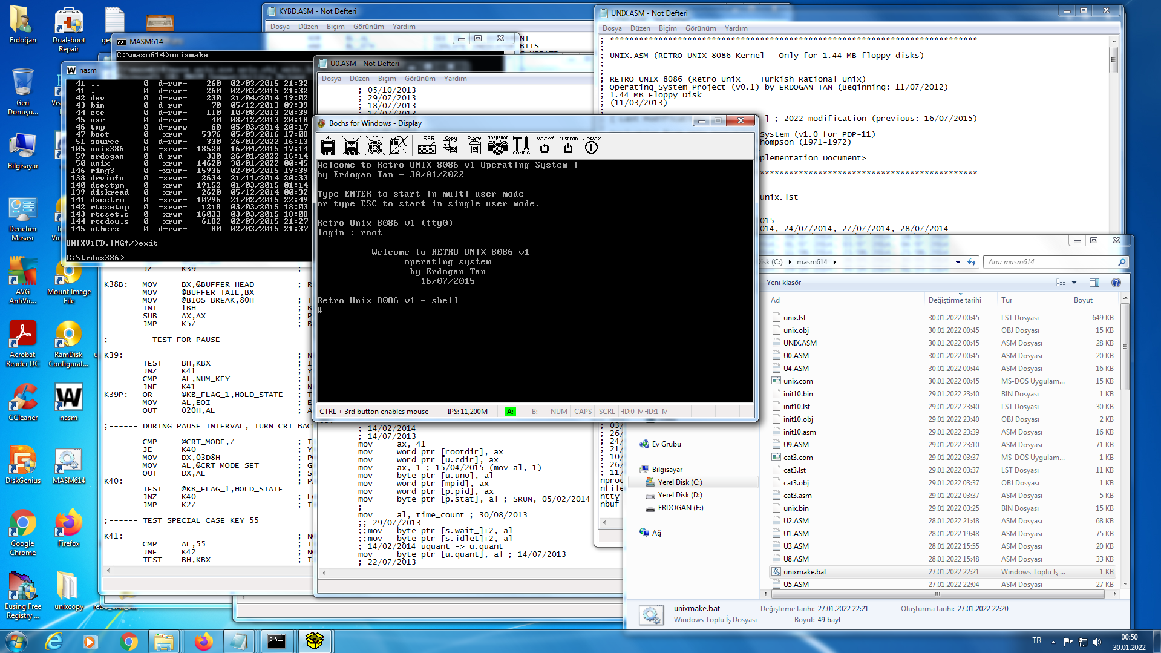Image resolution: width=1161 pixels, height=653 pixels.
Task: Expand address bar history dropdown in Explorer
Action: pos(958,263)
